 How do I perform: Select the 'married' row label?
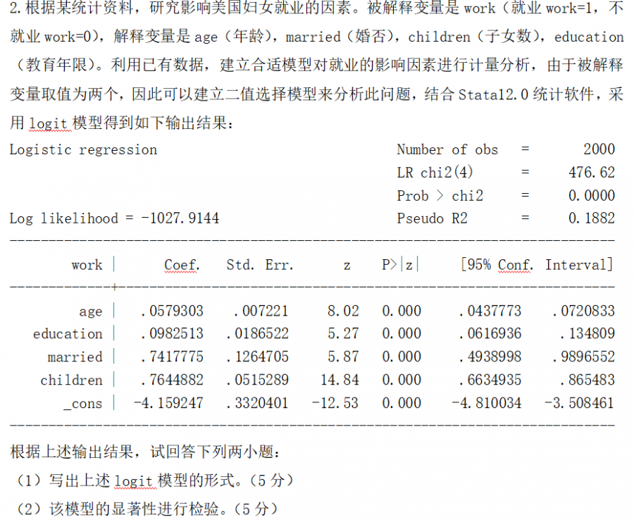(75, 357)
